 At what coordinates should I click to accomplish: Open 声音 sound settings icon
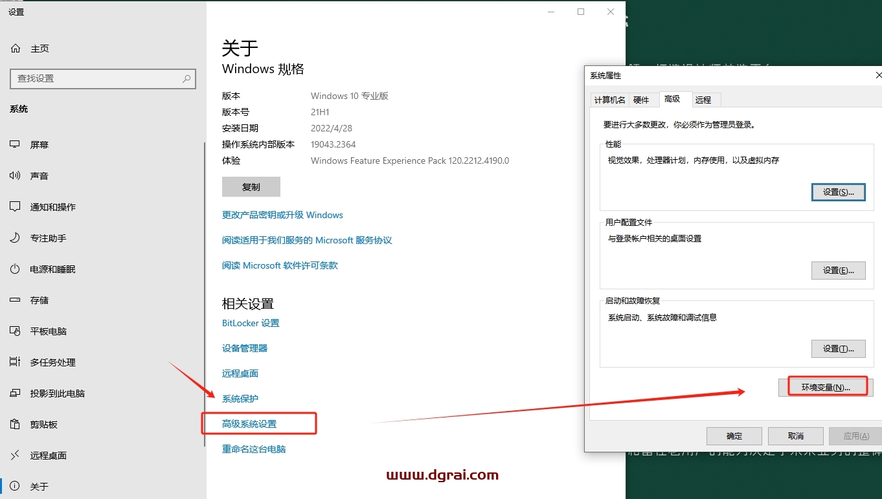pyautogui.click(x=15, y=176)
